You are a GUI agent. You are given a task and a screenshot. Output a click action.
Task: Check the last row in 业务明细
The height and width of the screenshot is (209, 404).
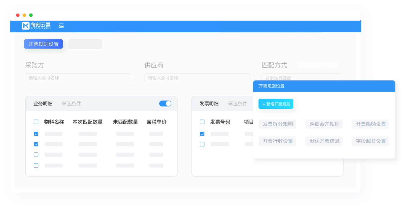pos(36,165)
